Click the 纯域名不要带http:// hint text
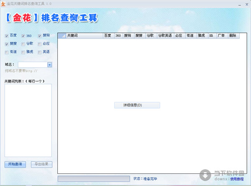This screenshot has height=186, width=251. (21, 71)
